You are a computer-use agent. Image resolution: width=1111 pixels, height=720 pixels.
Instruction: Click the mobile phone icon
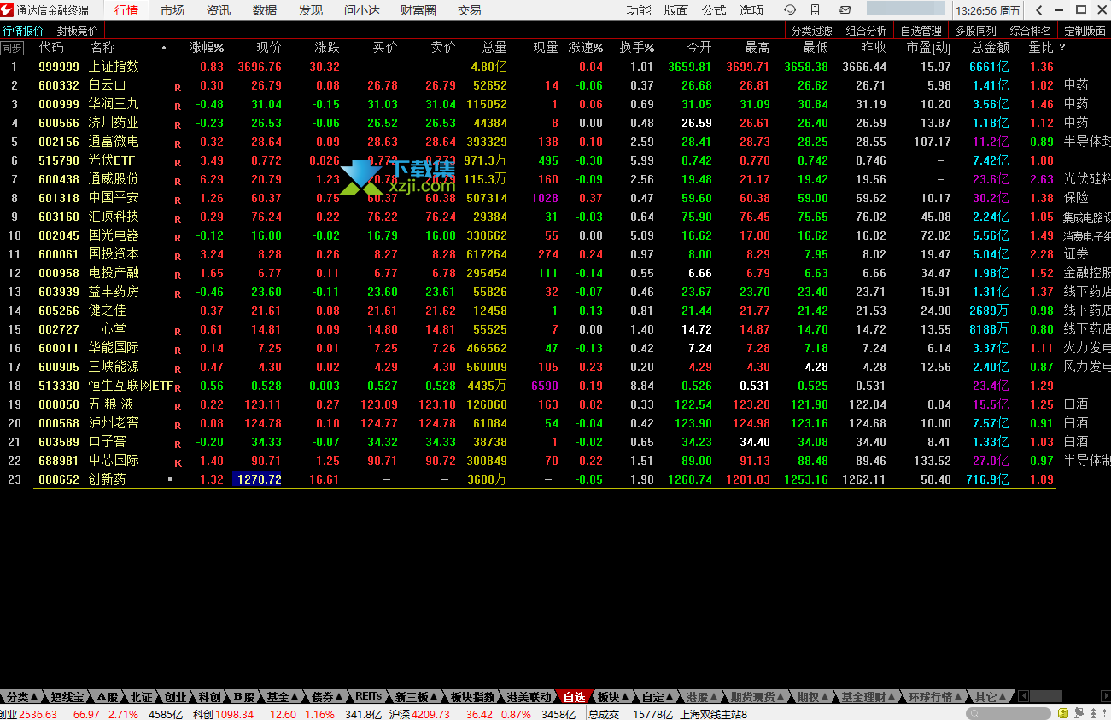point(816,10)
